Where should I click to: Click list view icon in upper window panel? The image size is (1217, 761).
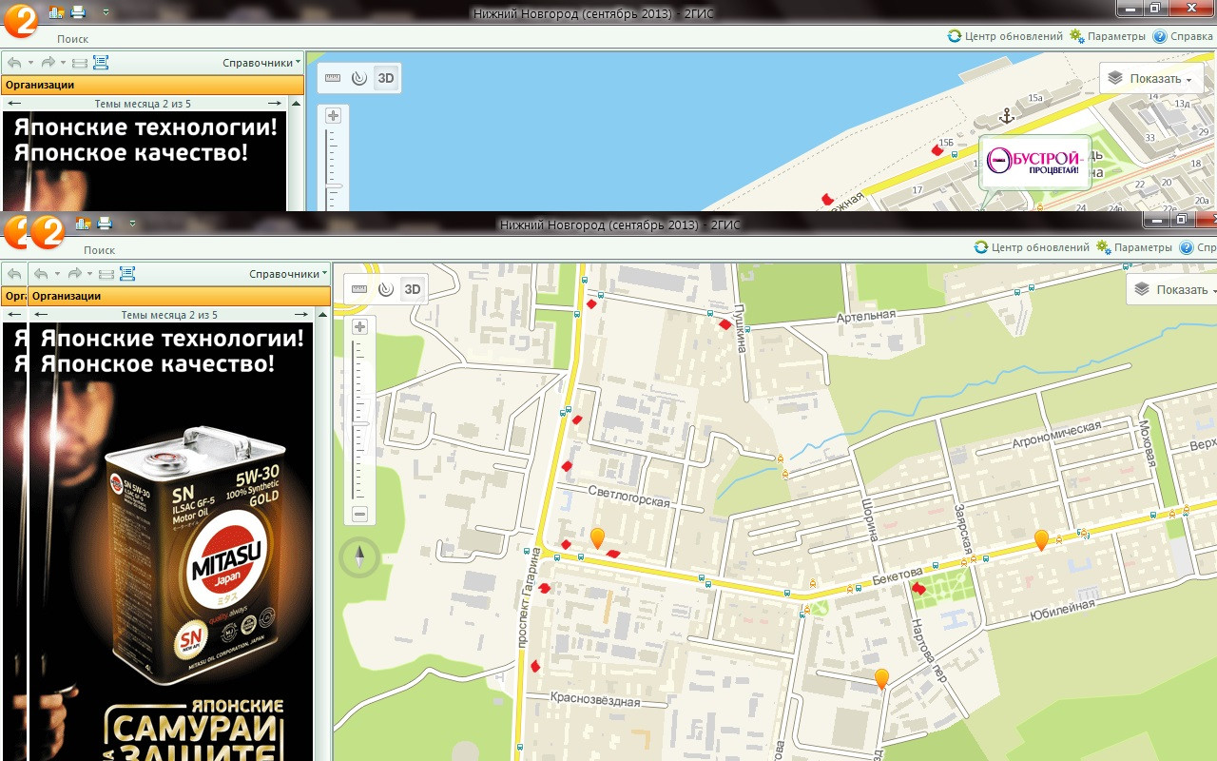click(101, 63)
